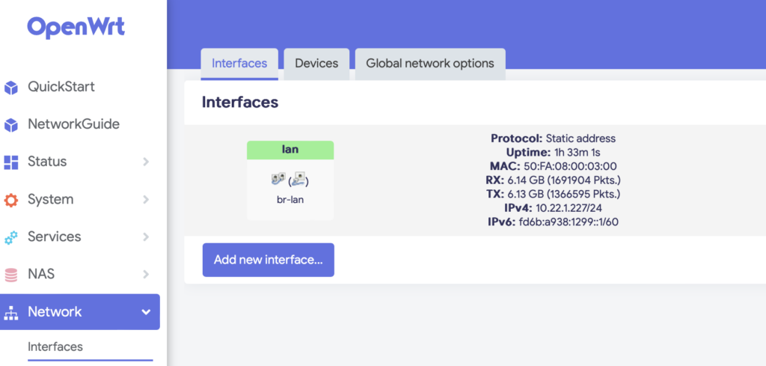Expand the Services menu chevron
The height and width of the screenshot is (366, 766).
pyautogui.click(x=146, y=237)
